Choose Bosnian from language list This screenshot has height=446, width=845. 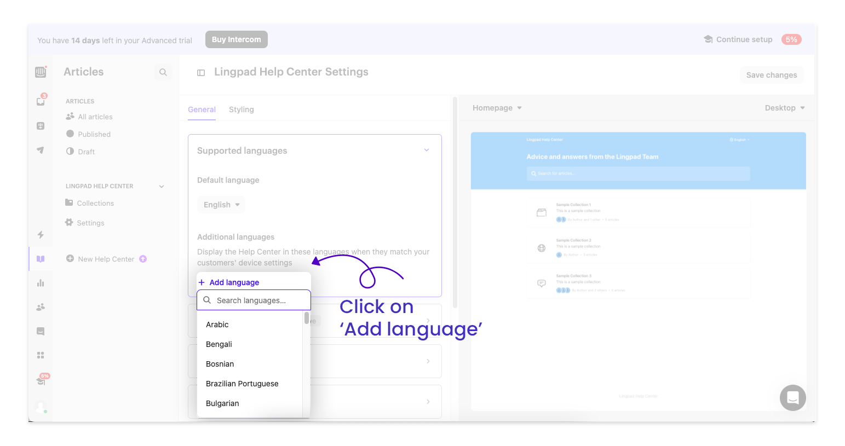point(220,364)
